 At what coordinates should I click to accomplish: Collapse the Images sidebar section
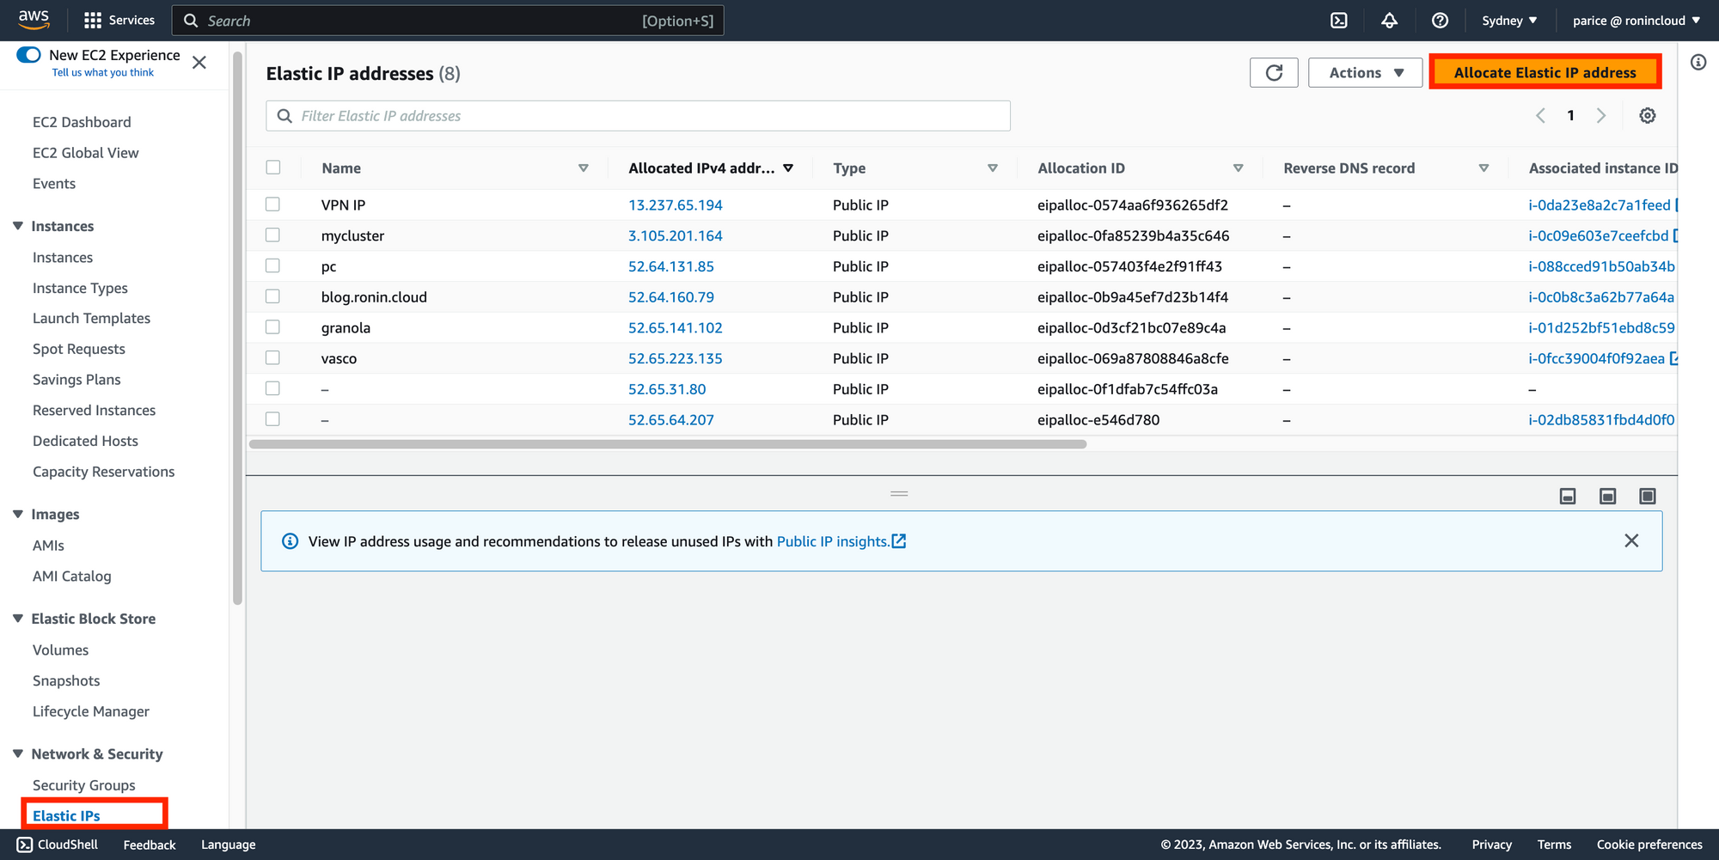18,514
